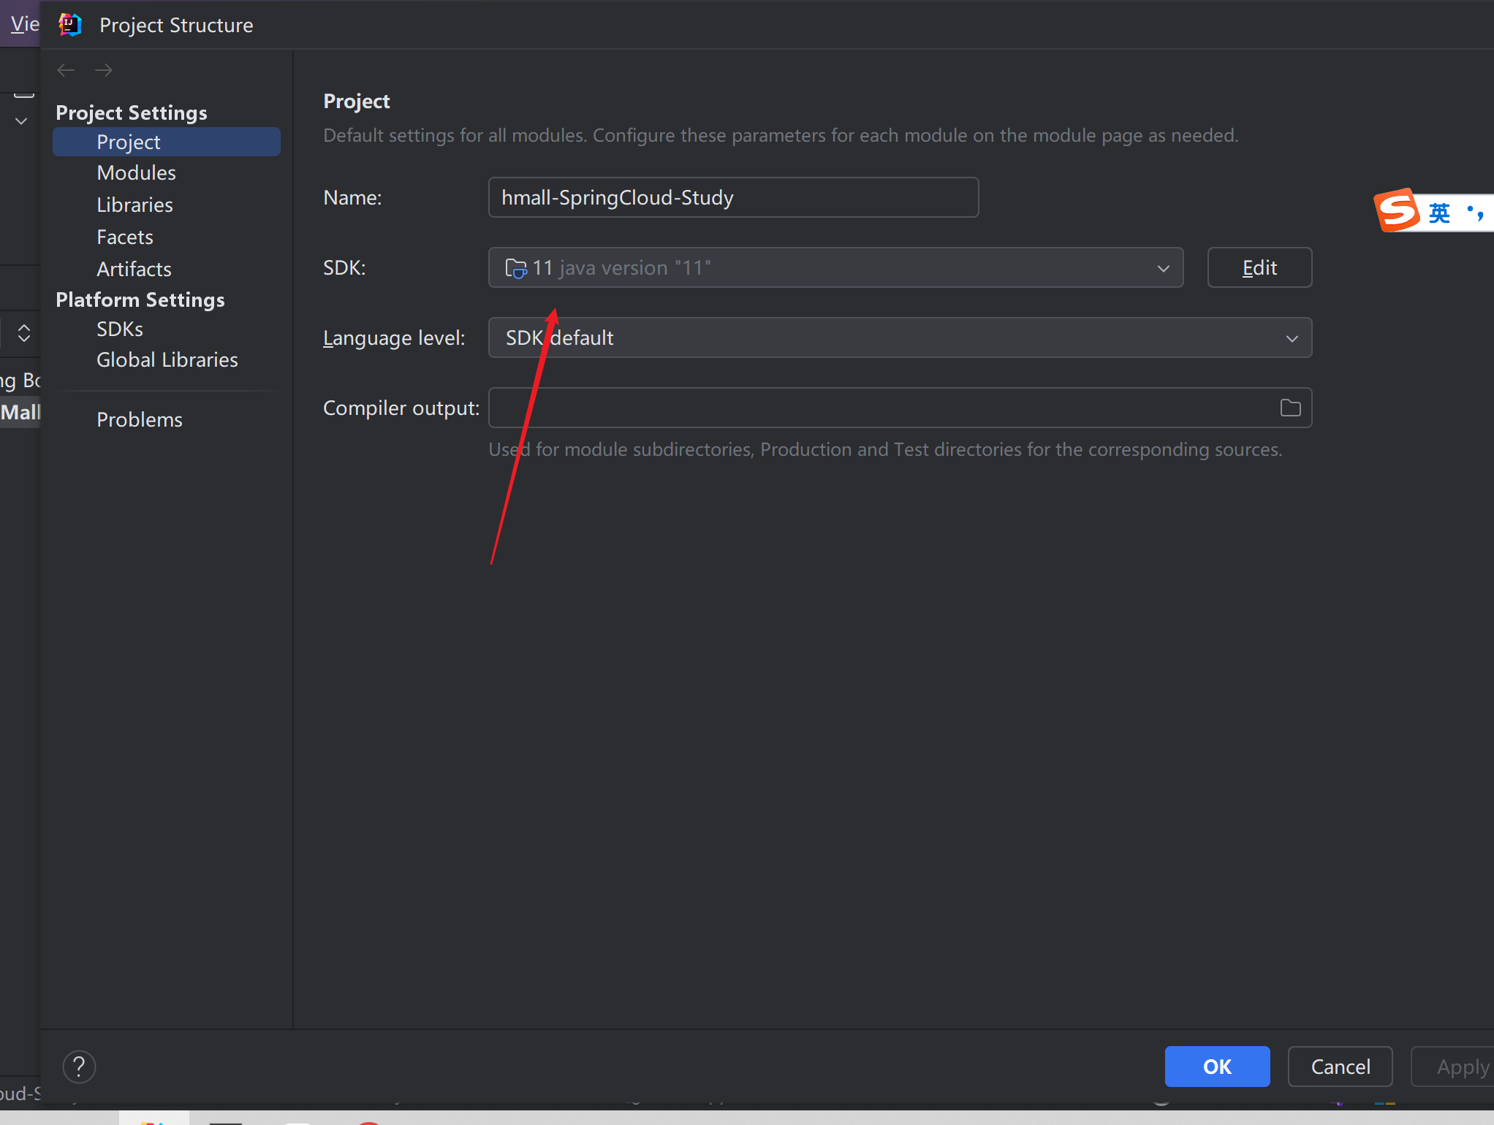
Task: Expand the Language level dropdown
Action: tap(1292, 338)
